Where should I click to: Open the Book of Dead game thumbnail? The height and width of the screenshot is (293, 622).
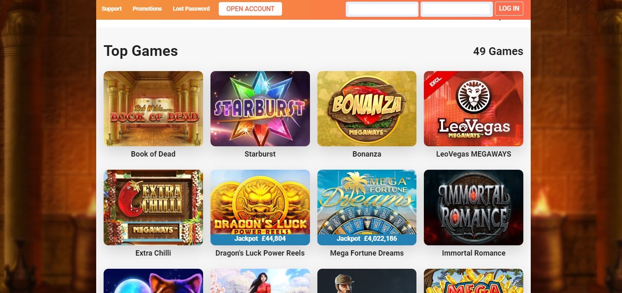(x=153, y=108)
